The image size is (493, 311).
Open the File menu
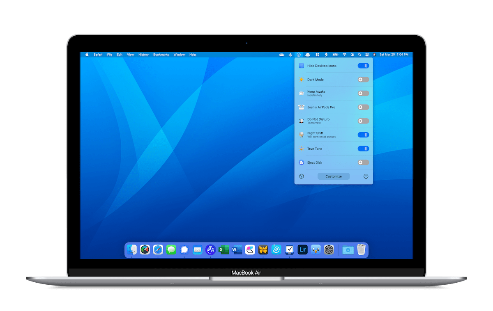[110, 55]
